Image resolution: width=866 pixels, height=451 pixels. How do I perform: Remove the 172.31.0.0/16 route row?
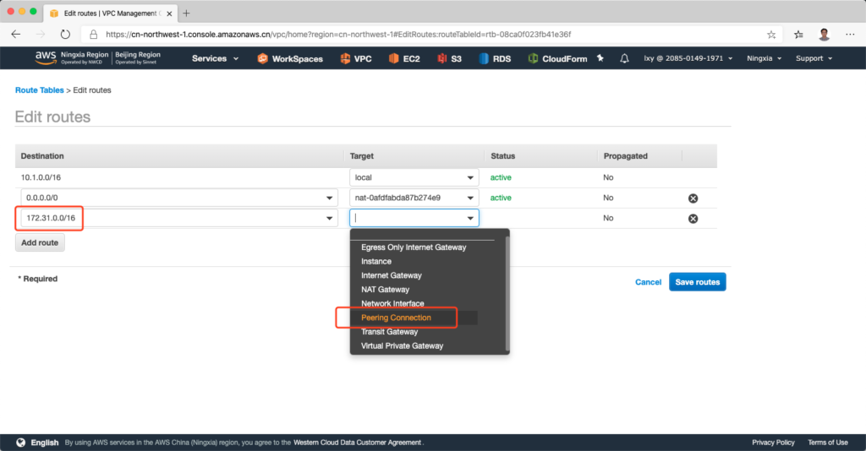click(693, 219)
